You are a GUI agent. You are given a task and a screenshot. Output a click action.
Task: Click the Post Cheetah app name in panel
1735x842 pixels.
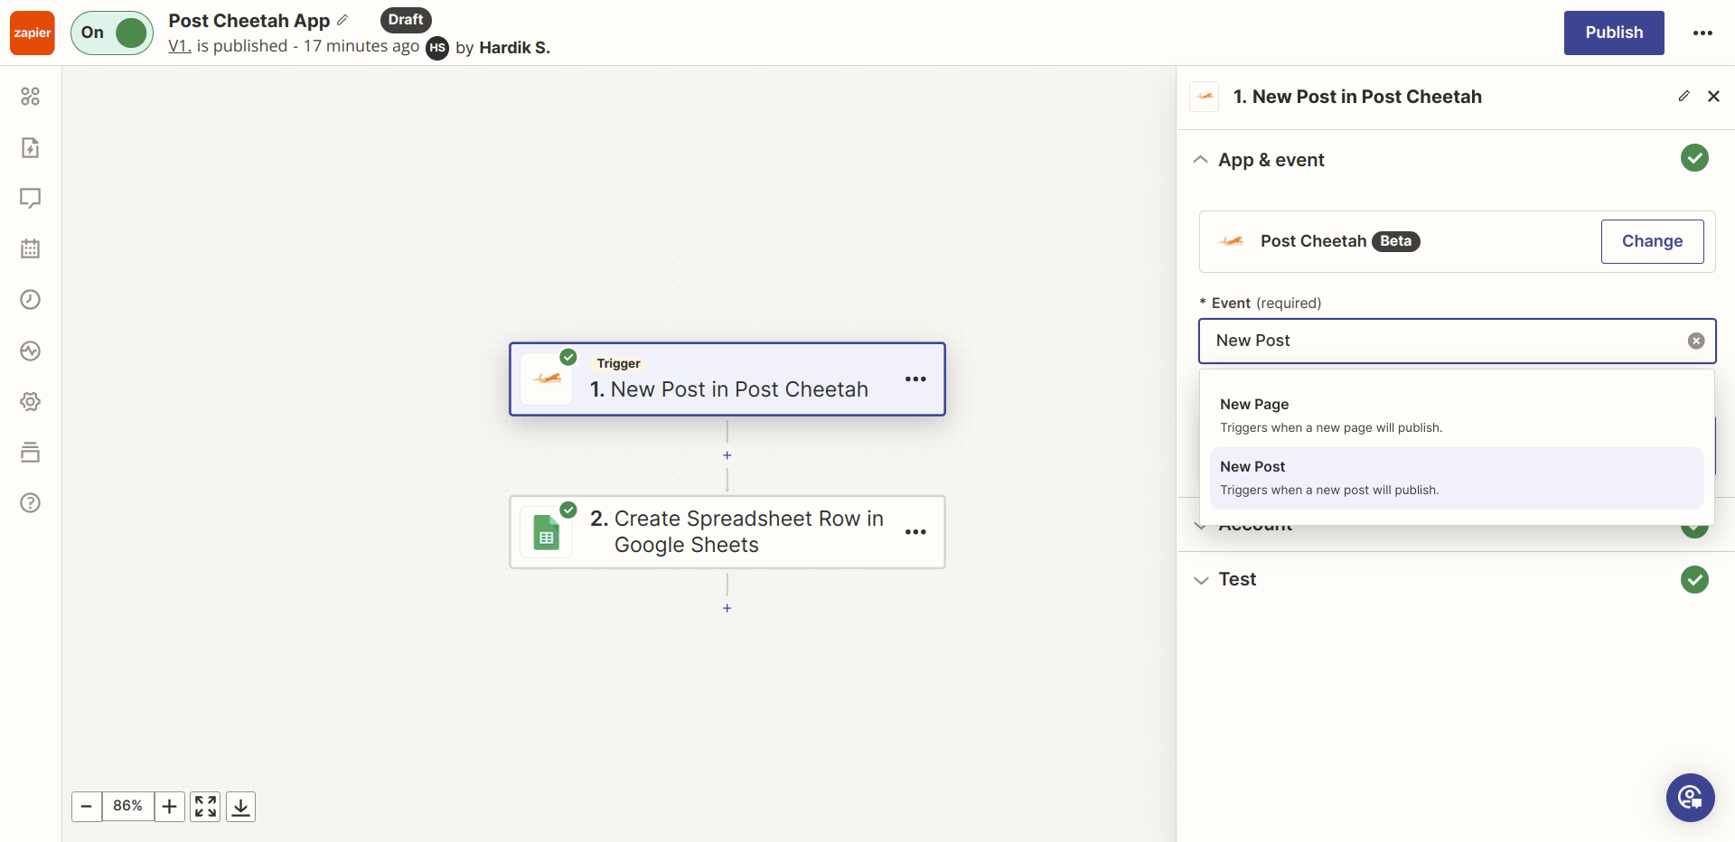tap(1313, 241)
